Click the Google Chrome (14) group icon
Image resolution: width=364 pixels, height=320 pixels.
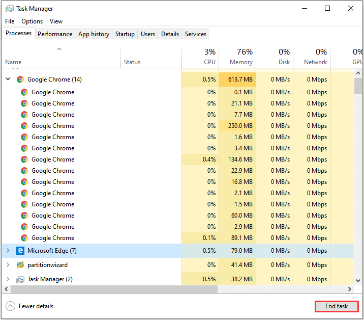click(x=20, y=79)
